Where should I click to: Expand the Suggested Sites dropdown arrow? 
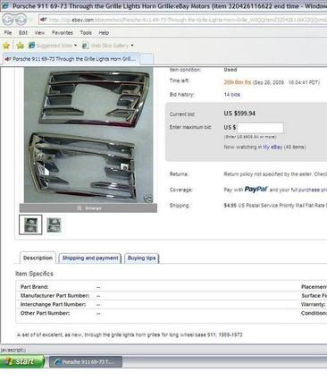pos(76,46)
